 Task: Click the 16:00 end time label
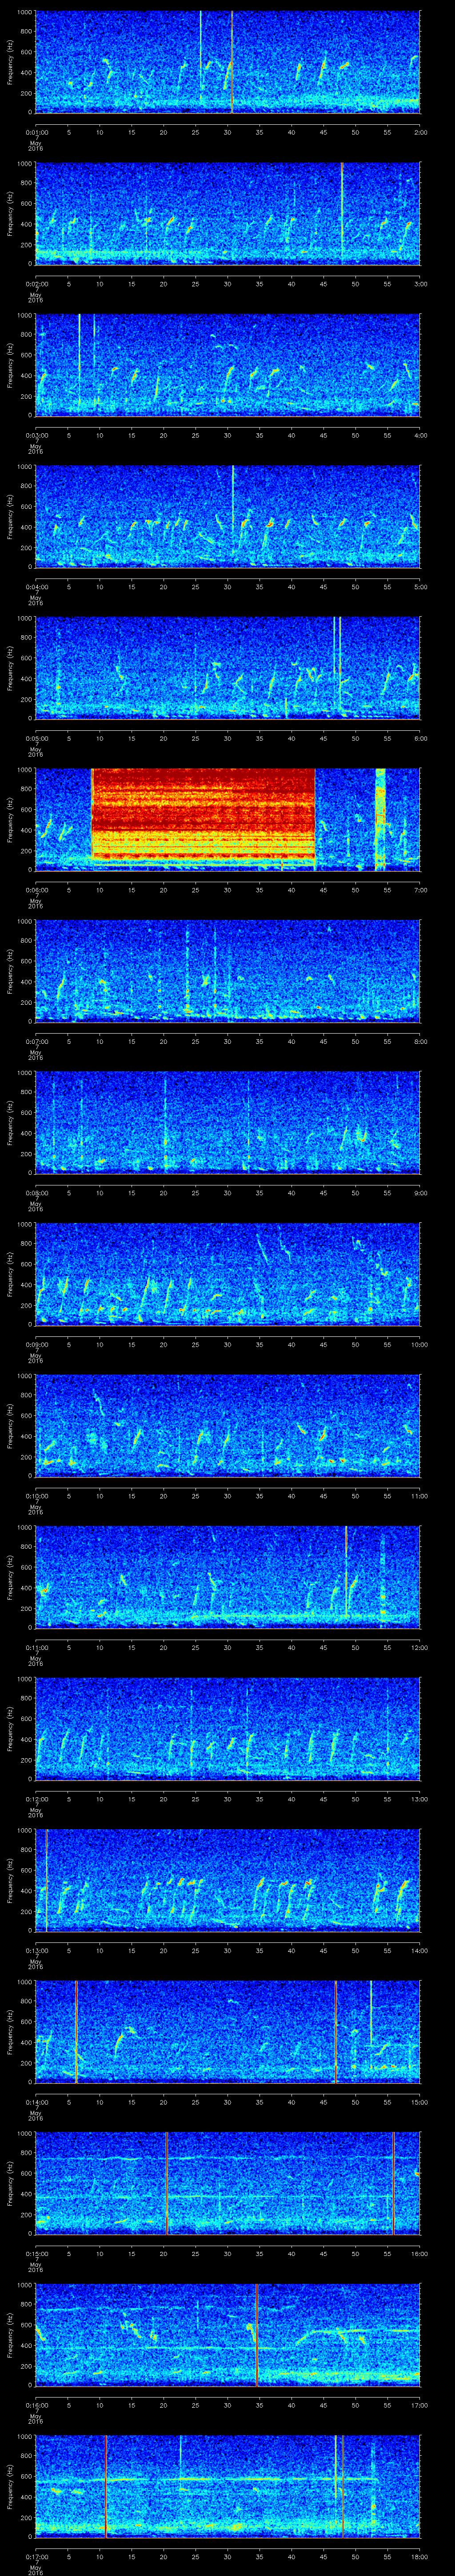(x=419, y=2253)
